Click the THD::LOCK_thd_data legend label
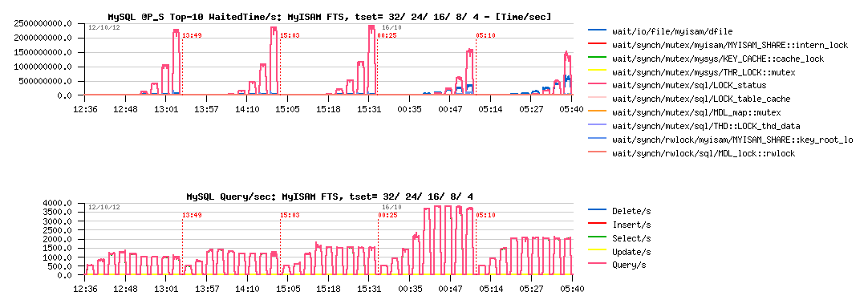The width and height of the screenshot is (868, 300). click(x=707, y=126)
